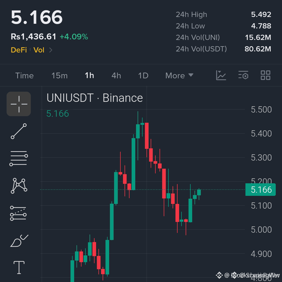Click the current price label 5.166 on axis

[260, 190]
